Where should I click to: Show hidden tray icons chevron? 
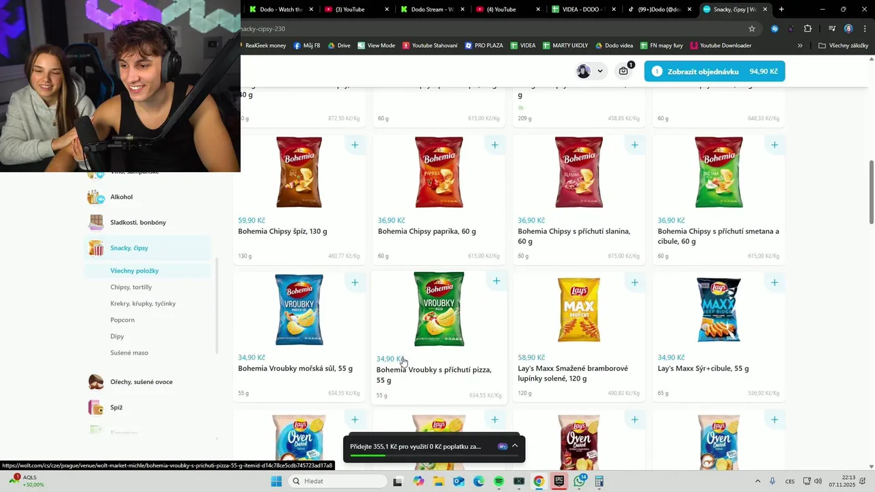point(757,481)
